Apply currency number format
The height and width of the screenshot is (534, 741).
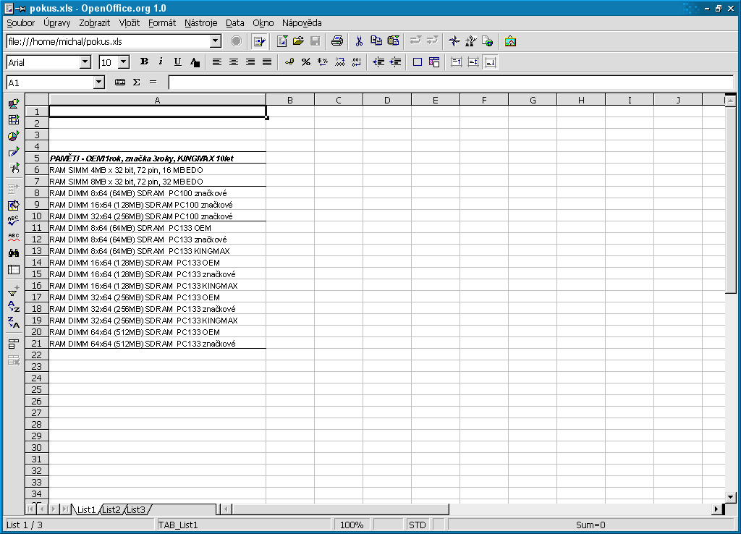pos(289,62)
